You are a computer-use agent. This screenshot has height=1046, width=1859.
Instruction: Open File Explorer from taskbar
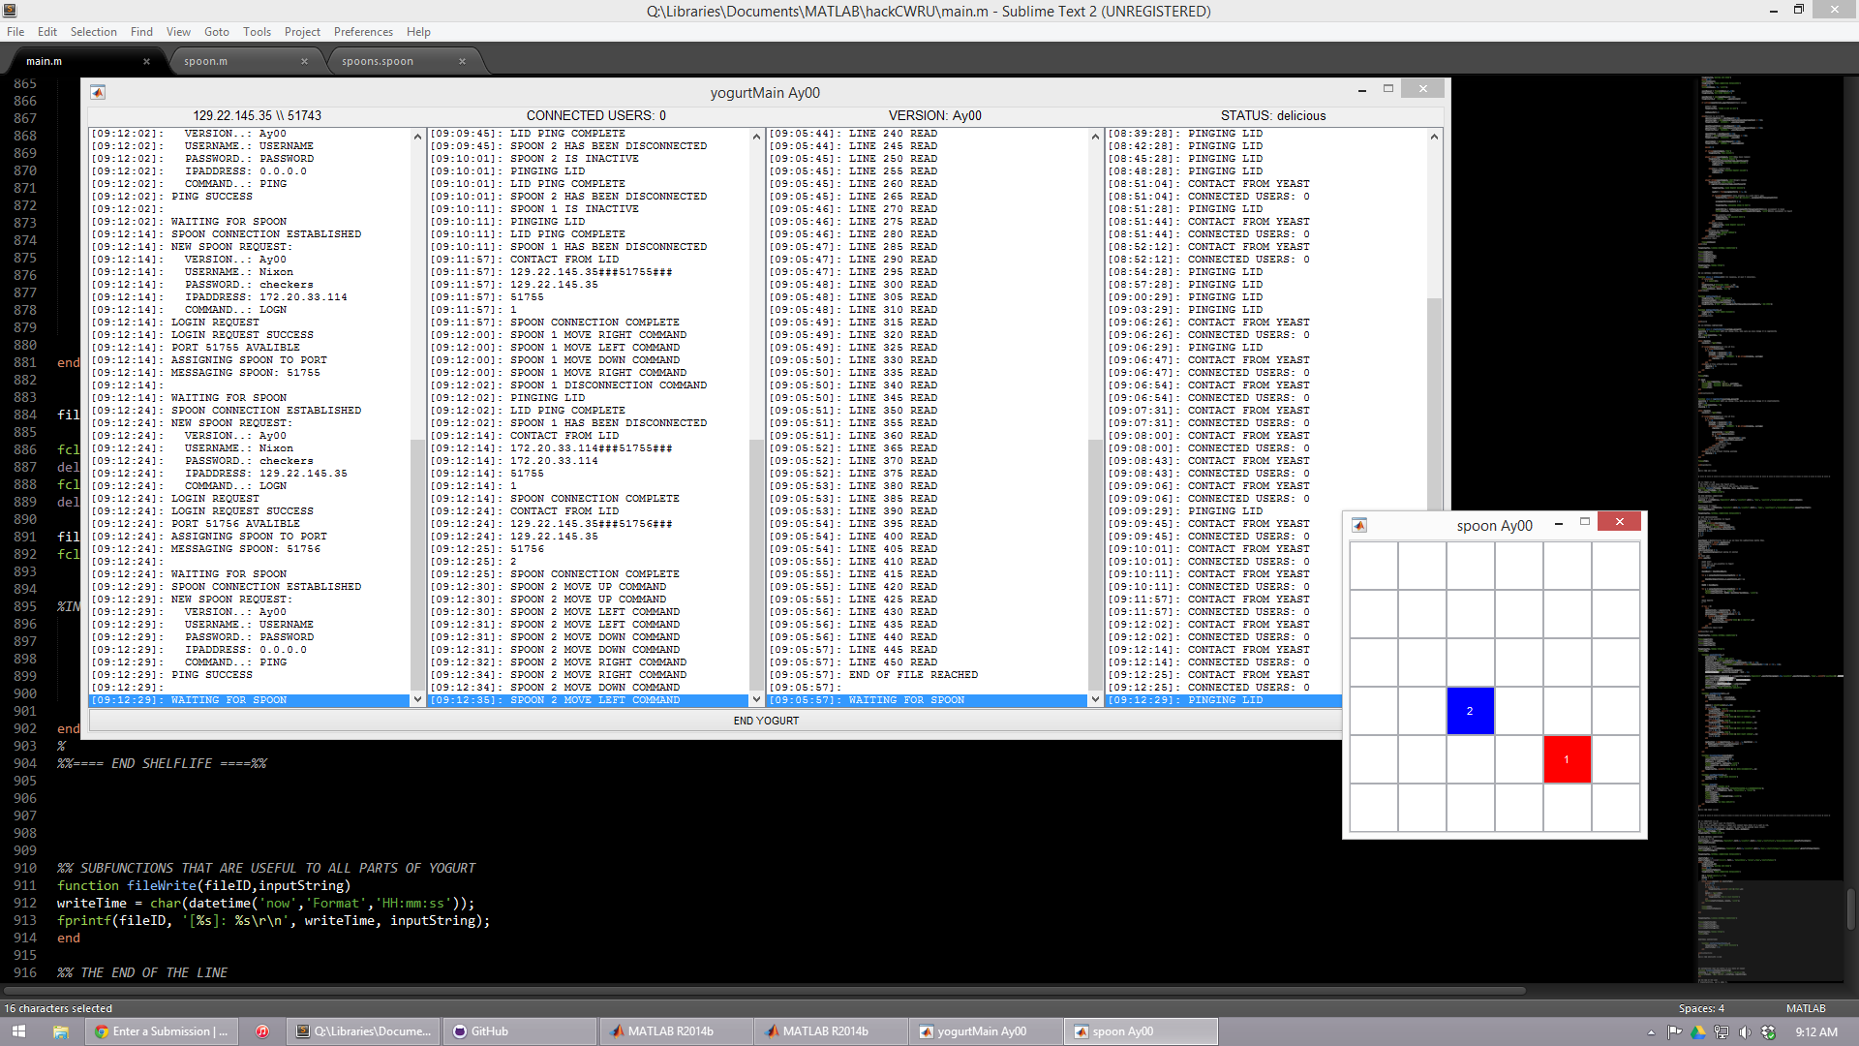click(60, 1031)
